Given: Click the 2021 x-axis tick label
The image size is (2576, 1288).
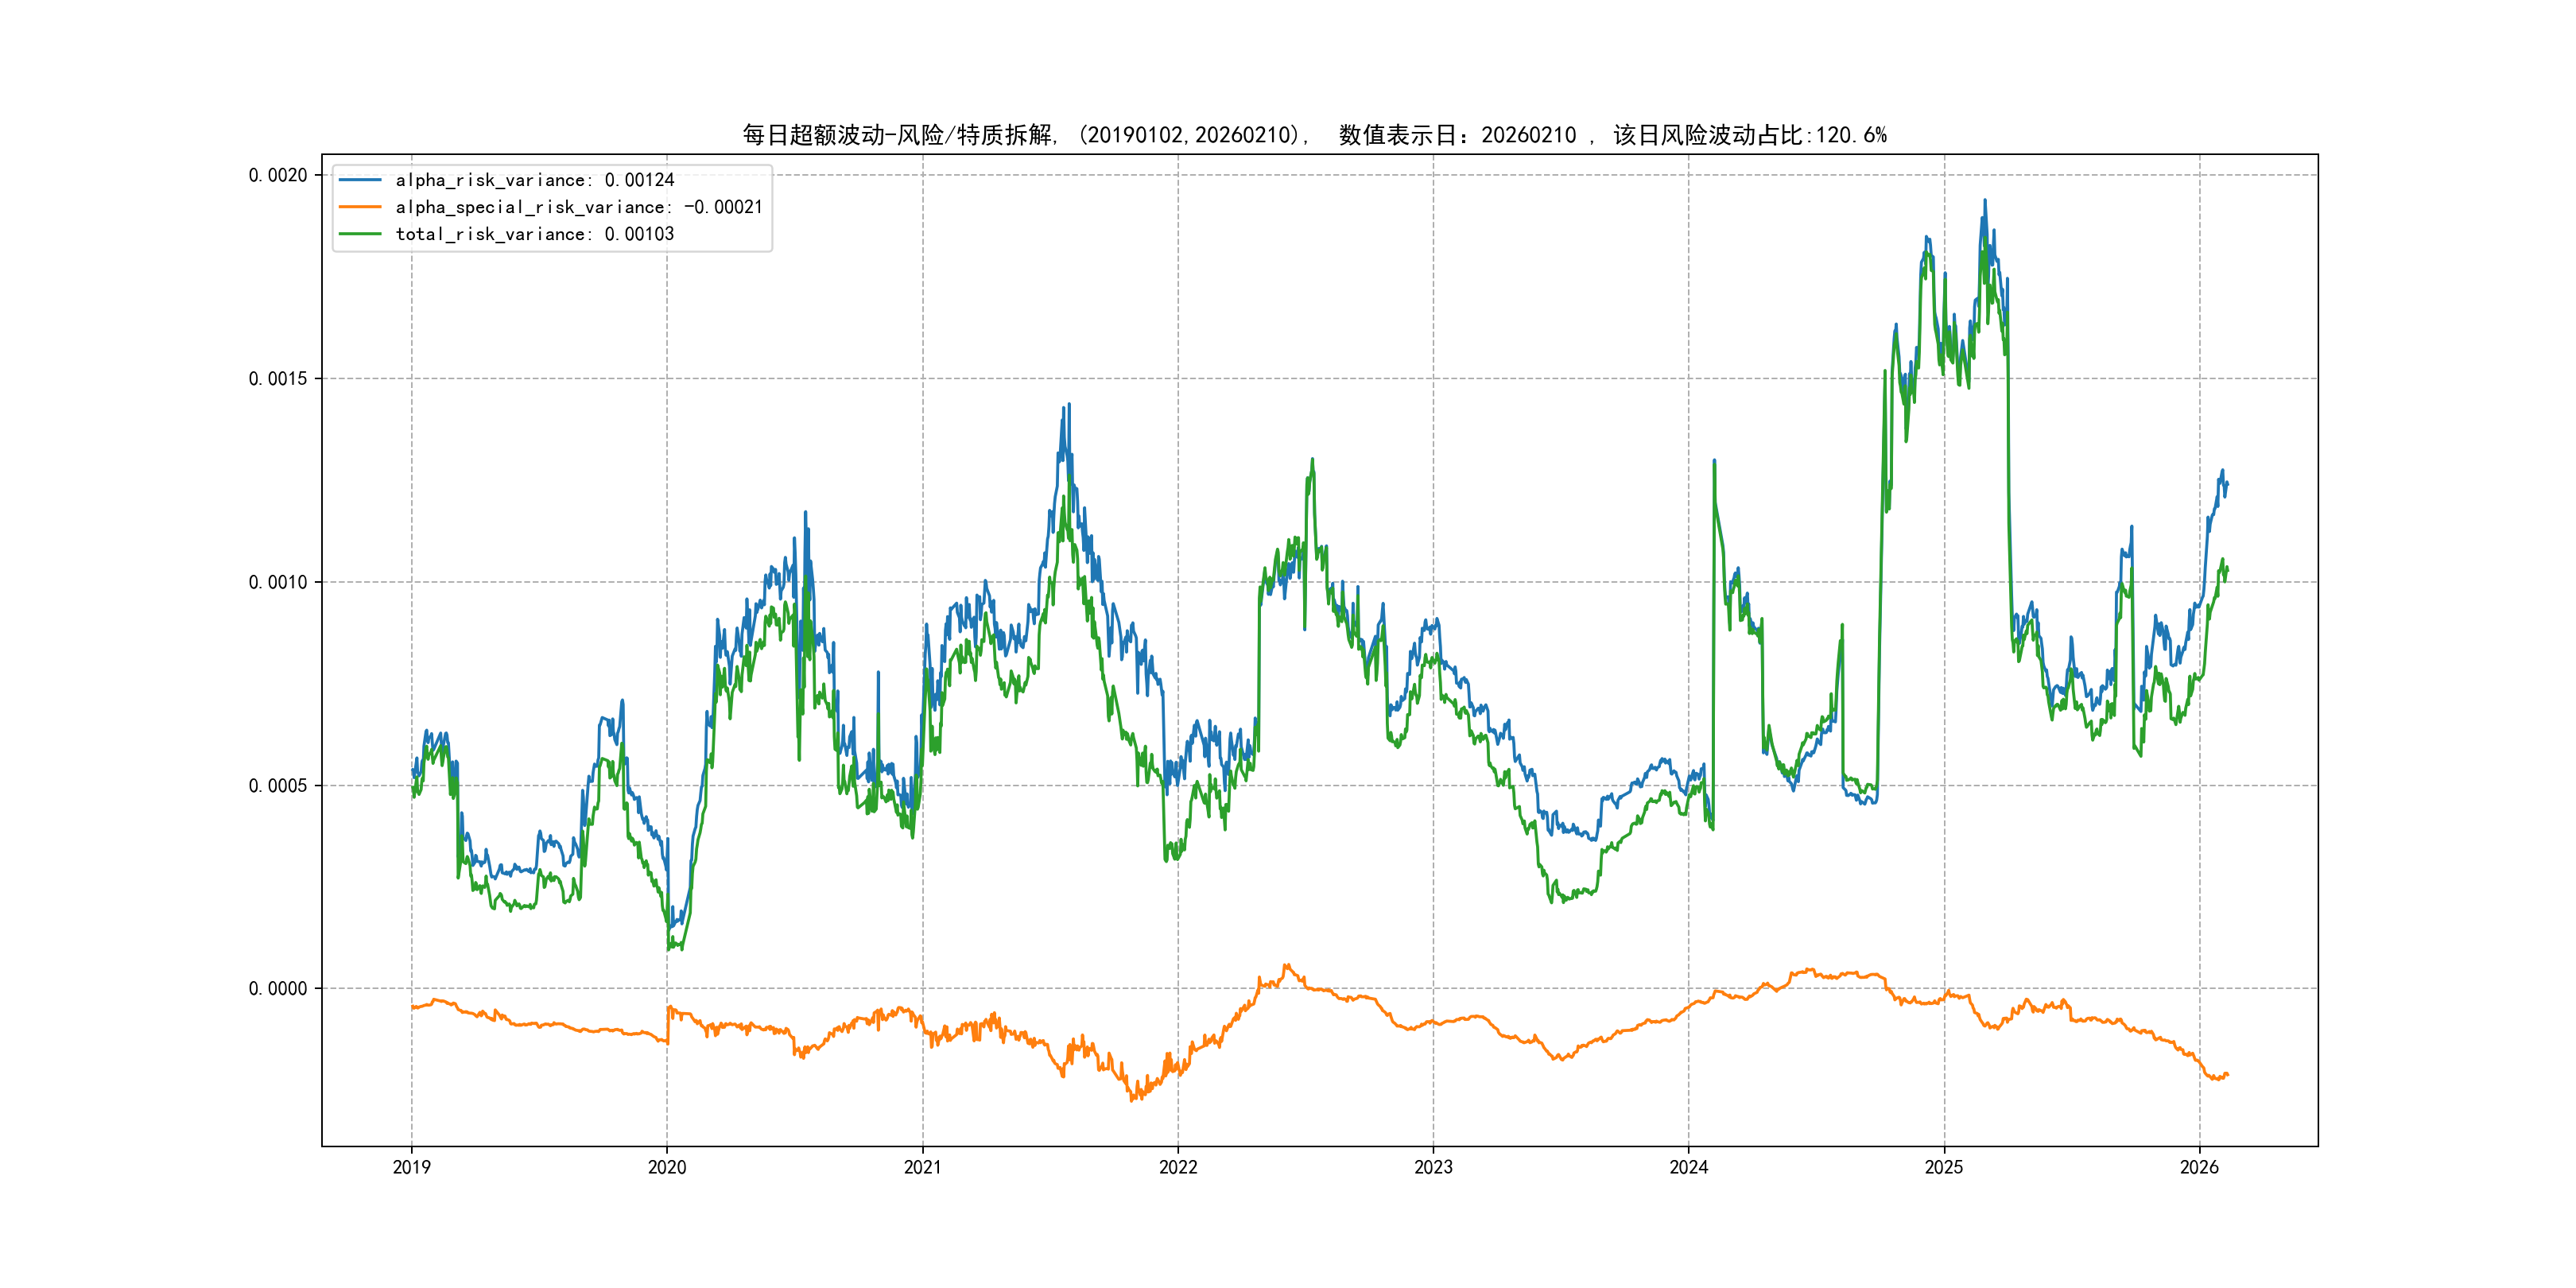Looking at the screenshot, I should [x=922, y=1167].
